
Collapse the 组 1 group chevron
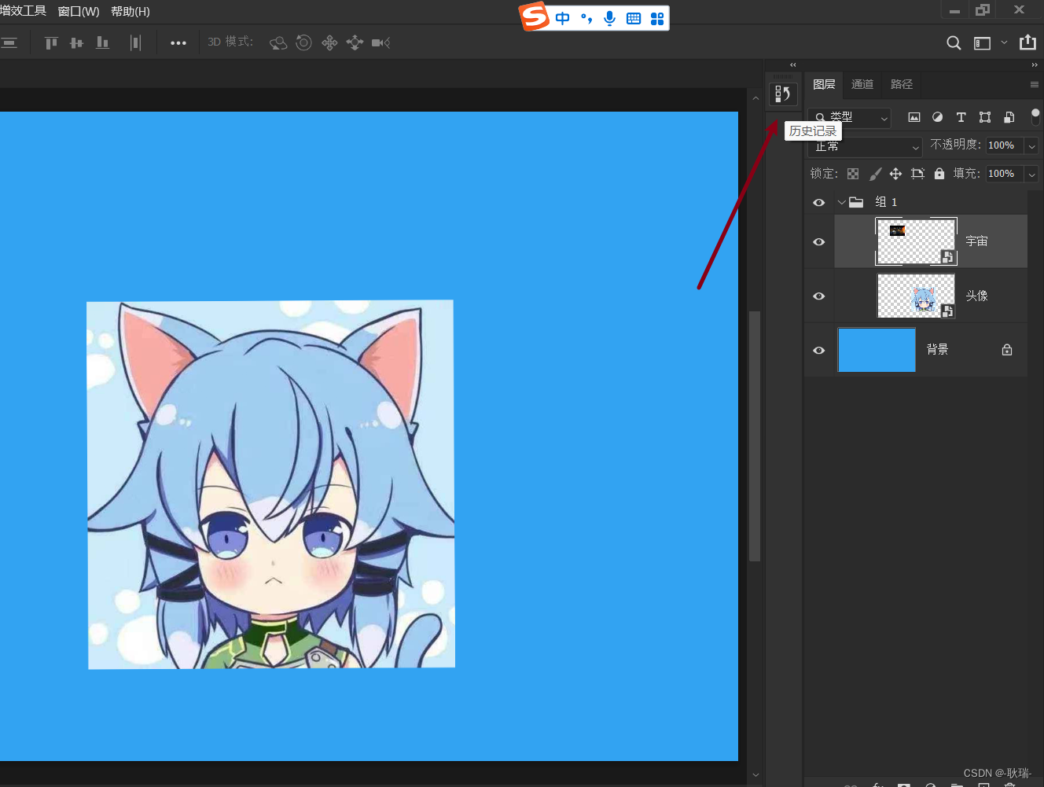coord(842,202)
